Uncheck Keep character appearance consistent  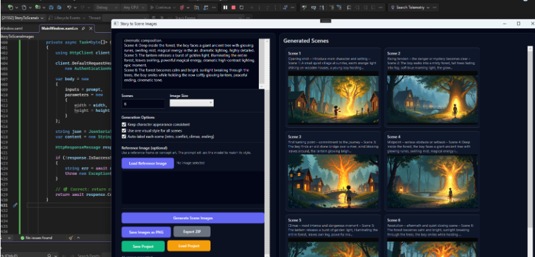(124, 124)
